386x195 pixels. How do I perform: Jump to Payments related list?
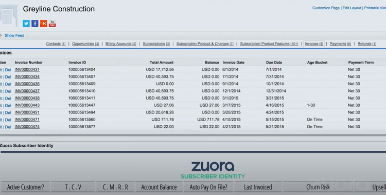(340, 44)
